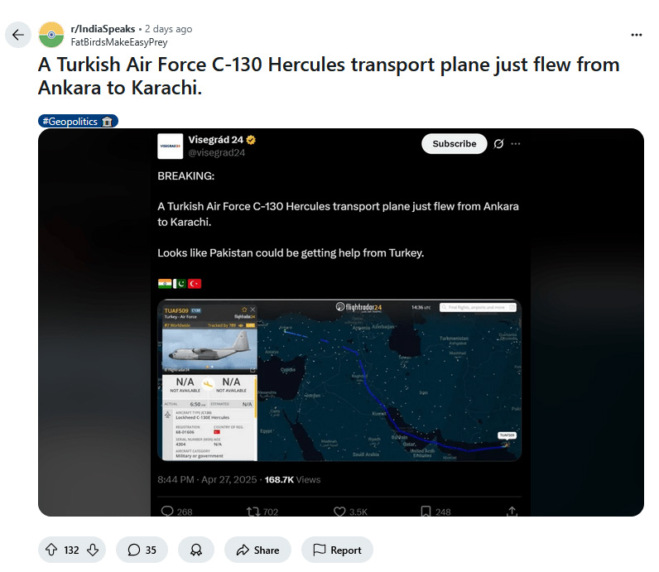Open FatBirdsMakeEasyPrey user profile
The width and height of the screenshot is (659, 572).
tap(118, 41)
